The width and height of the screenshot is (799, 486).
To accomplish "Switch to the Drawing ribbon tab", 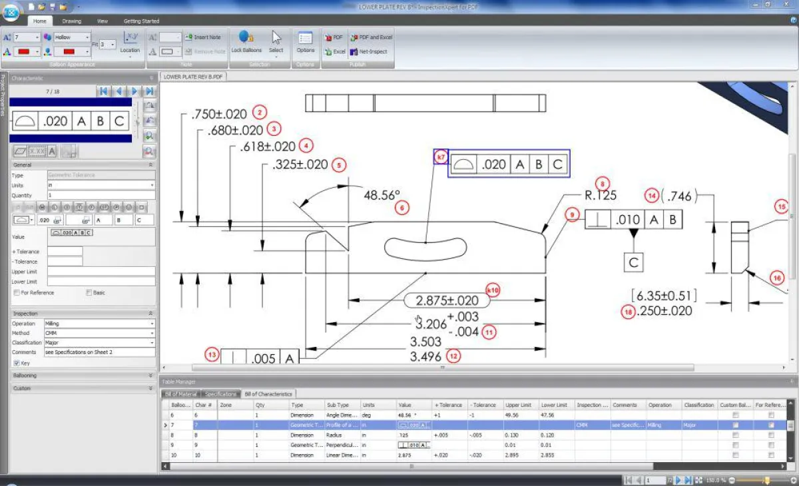I will click(x=73, y=21).
